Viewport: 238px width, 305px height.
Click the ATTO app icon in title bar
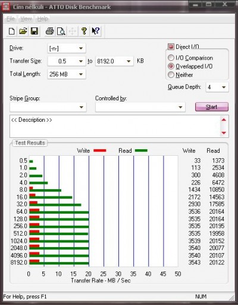click(5, 7)
